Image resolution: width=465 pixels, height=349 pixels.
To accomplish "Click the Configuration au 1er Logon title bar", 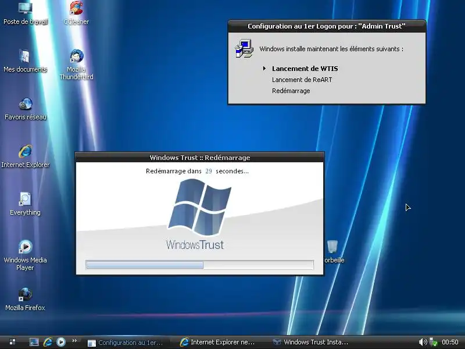I will [x=327, y=26].
